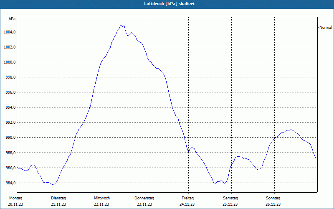Click the 986,0 axis value
Screen dimensions: 334x209
10,168
